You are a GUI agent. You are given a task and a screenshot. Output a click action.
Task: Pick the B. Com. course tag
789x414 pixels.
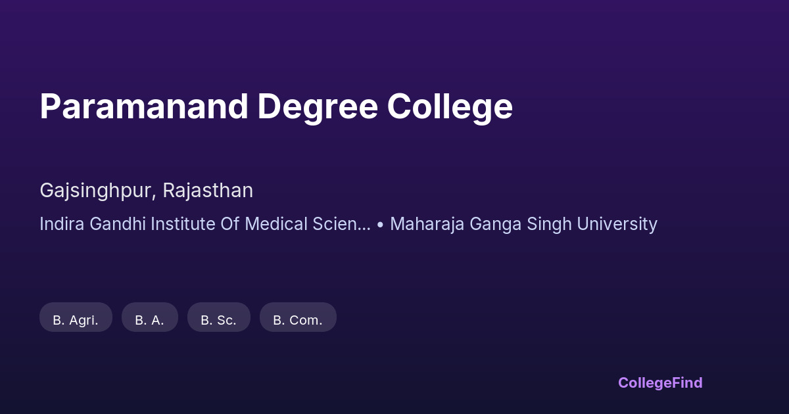(x=298, y=320)
